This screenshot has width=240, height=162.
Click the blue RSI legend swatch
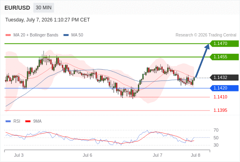(x=8, y=122)
